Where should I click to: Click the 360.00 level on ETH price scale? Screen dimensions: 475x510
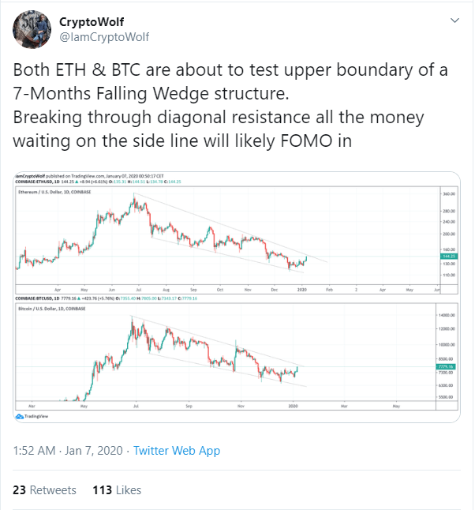(x=449, y=194)
